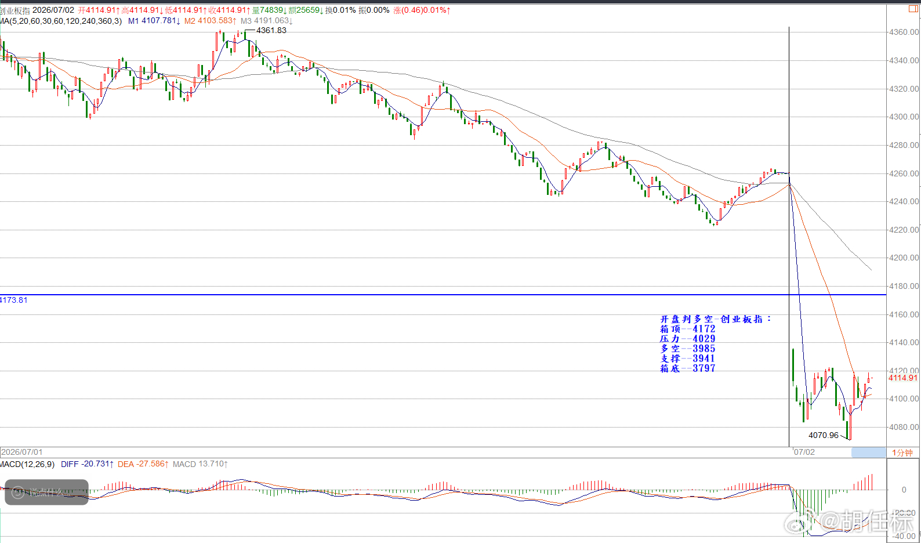Select the blue 4173.81 horizontal price line
Screen dimensions: 921x543
[443, 295]
